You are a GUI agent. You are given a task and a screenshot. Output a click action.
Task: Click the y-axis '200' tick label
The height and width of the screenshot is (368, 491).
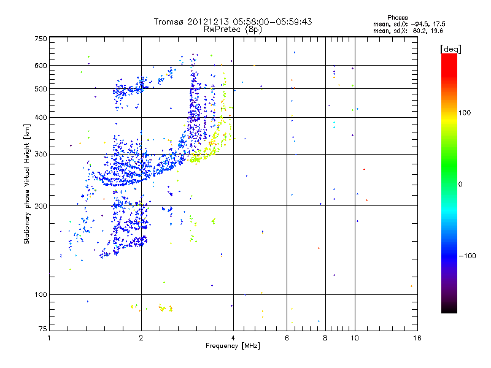coord(41,206)
